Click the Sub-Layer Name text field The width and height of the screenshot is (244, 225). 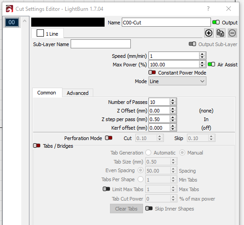(100, 44)
